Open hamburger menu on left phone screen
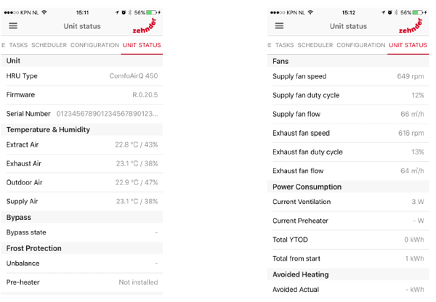436x302 pixels. [x=13, y=26]
